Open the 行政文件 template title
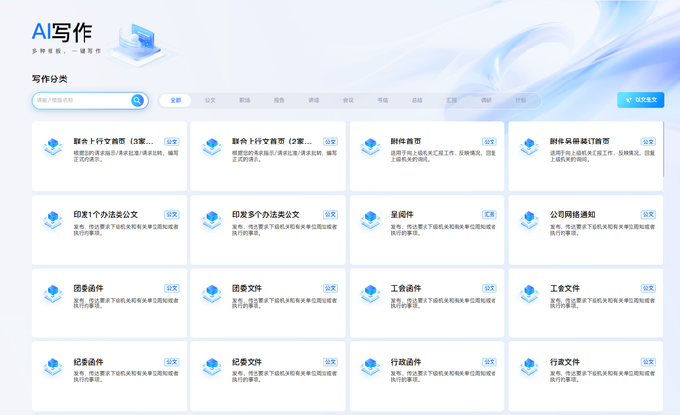 click(x=564, y=362)
